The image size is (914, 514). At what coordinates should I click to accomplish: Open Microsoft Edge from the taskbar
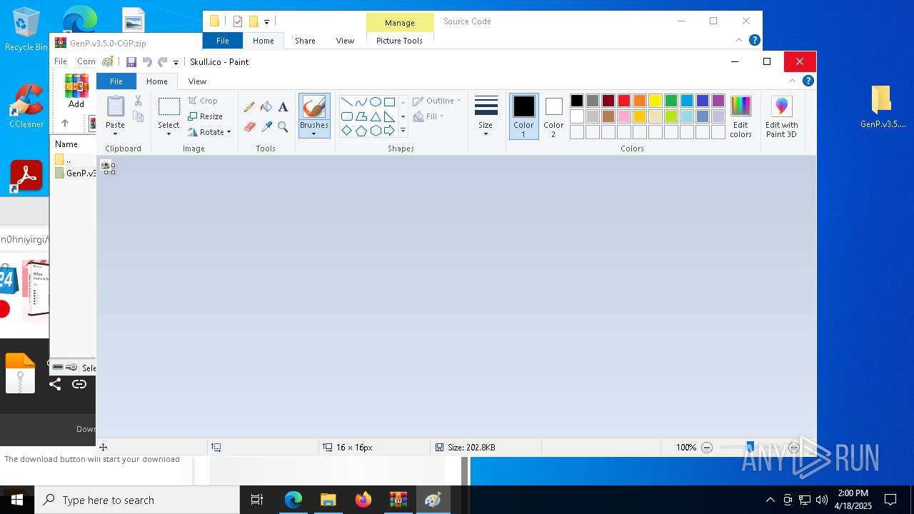(293, 500)
